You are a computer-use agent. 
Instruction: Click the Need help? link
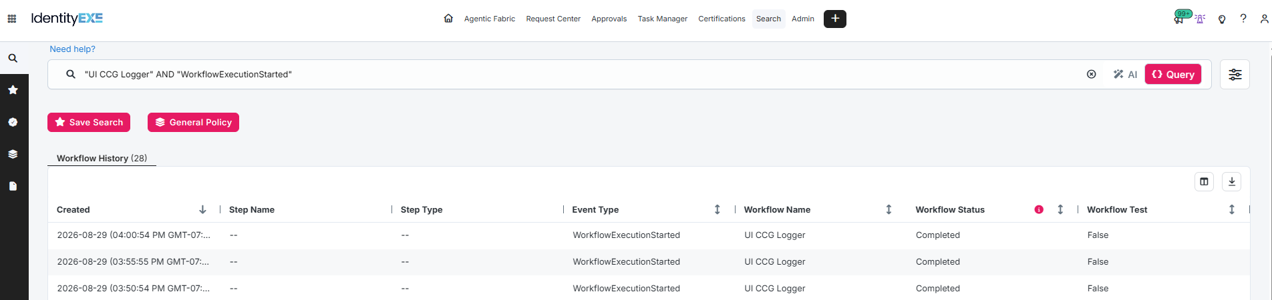coord(72,49)
